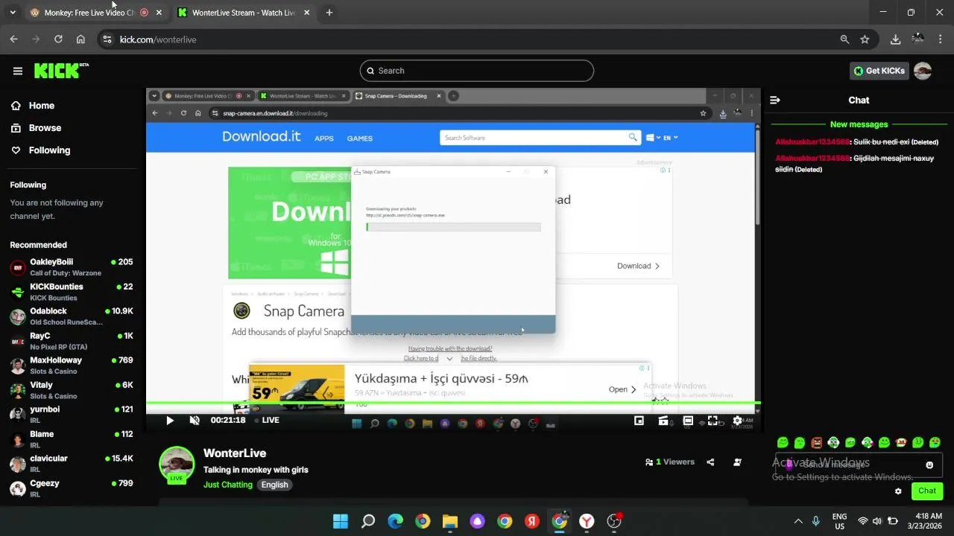Click the green Chat send button

point(927,491)
